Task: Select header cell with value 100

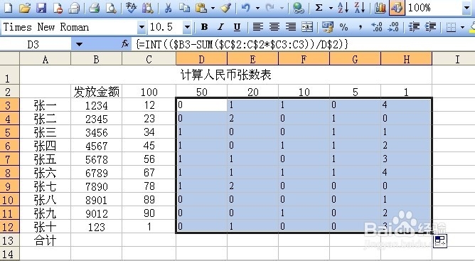Action: (x=149, y=92)
